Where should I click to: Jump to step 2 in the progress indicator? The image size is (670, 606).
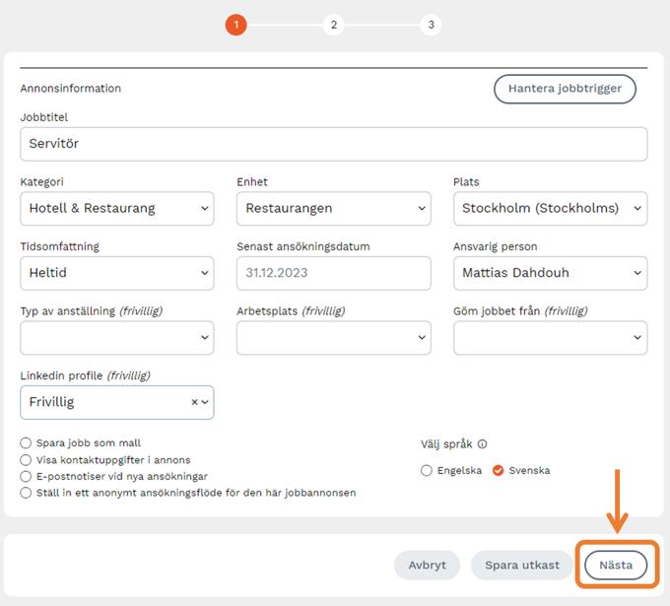coord(333,26)
